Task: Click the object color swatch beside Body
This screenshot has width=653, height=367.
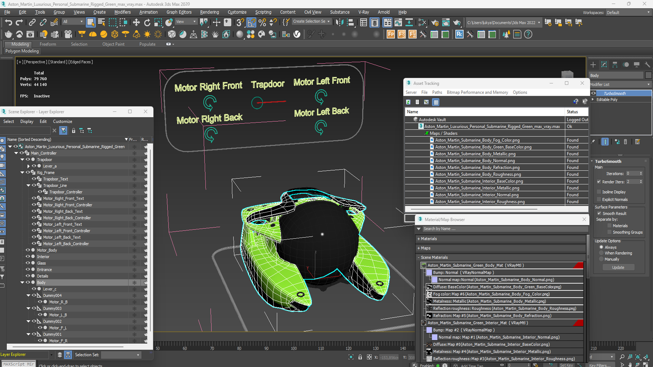Action: [648, 75]
